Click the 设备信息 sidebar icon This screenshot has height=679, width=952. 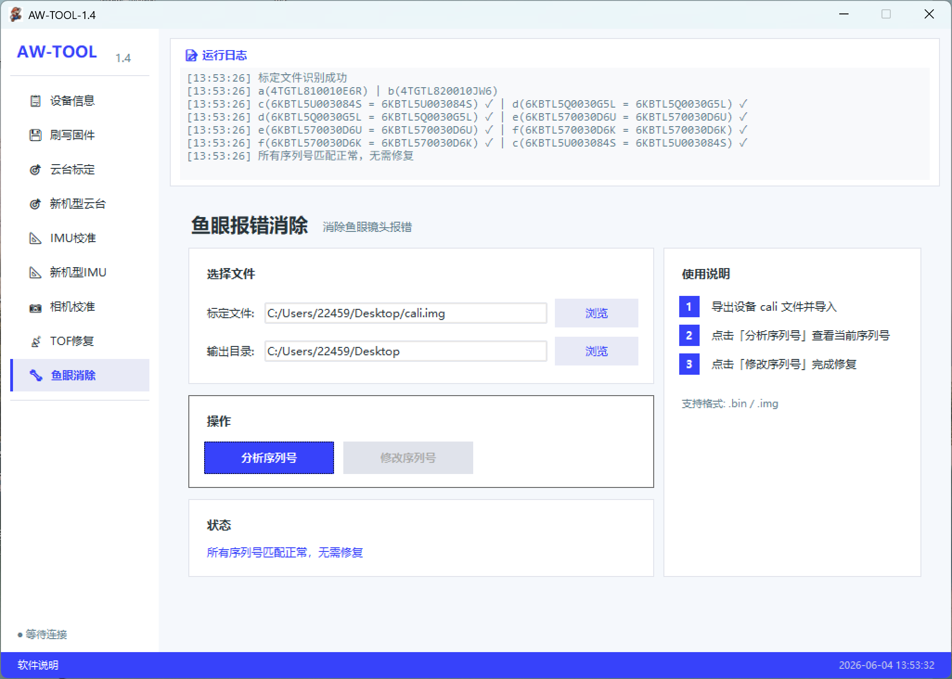tap(35, 101)
